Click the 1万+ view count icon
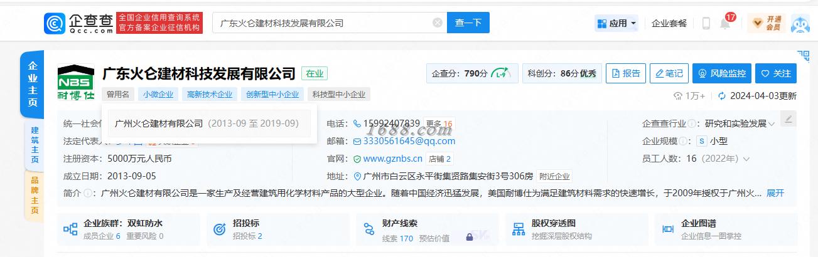 coord(677,96)
